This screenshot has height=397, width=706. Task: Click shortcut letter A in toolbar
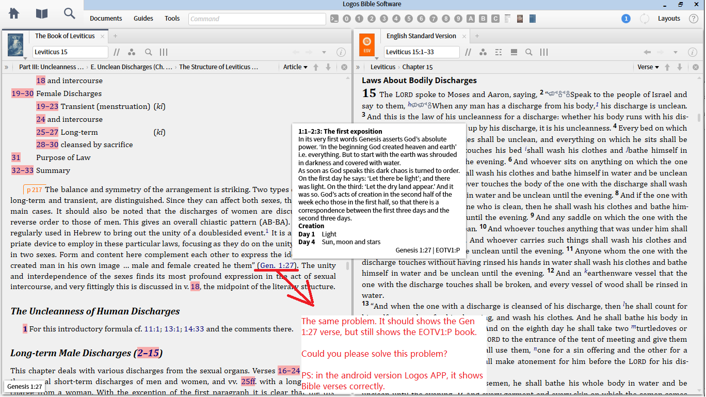471,19
